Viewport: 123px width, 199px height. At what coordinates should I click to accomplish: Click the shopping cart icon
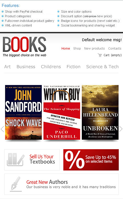point(100,55)
